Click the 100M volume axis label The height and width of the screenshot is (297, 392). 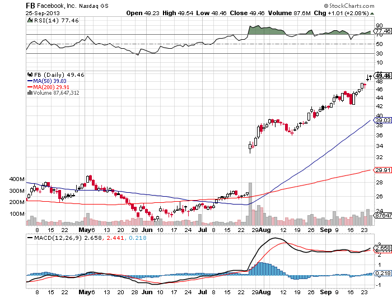(17, 214)
